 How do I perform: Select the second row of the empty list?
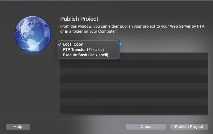pyautogui.click(x=134, y=64)
